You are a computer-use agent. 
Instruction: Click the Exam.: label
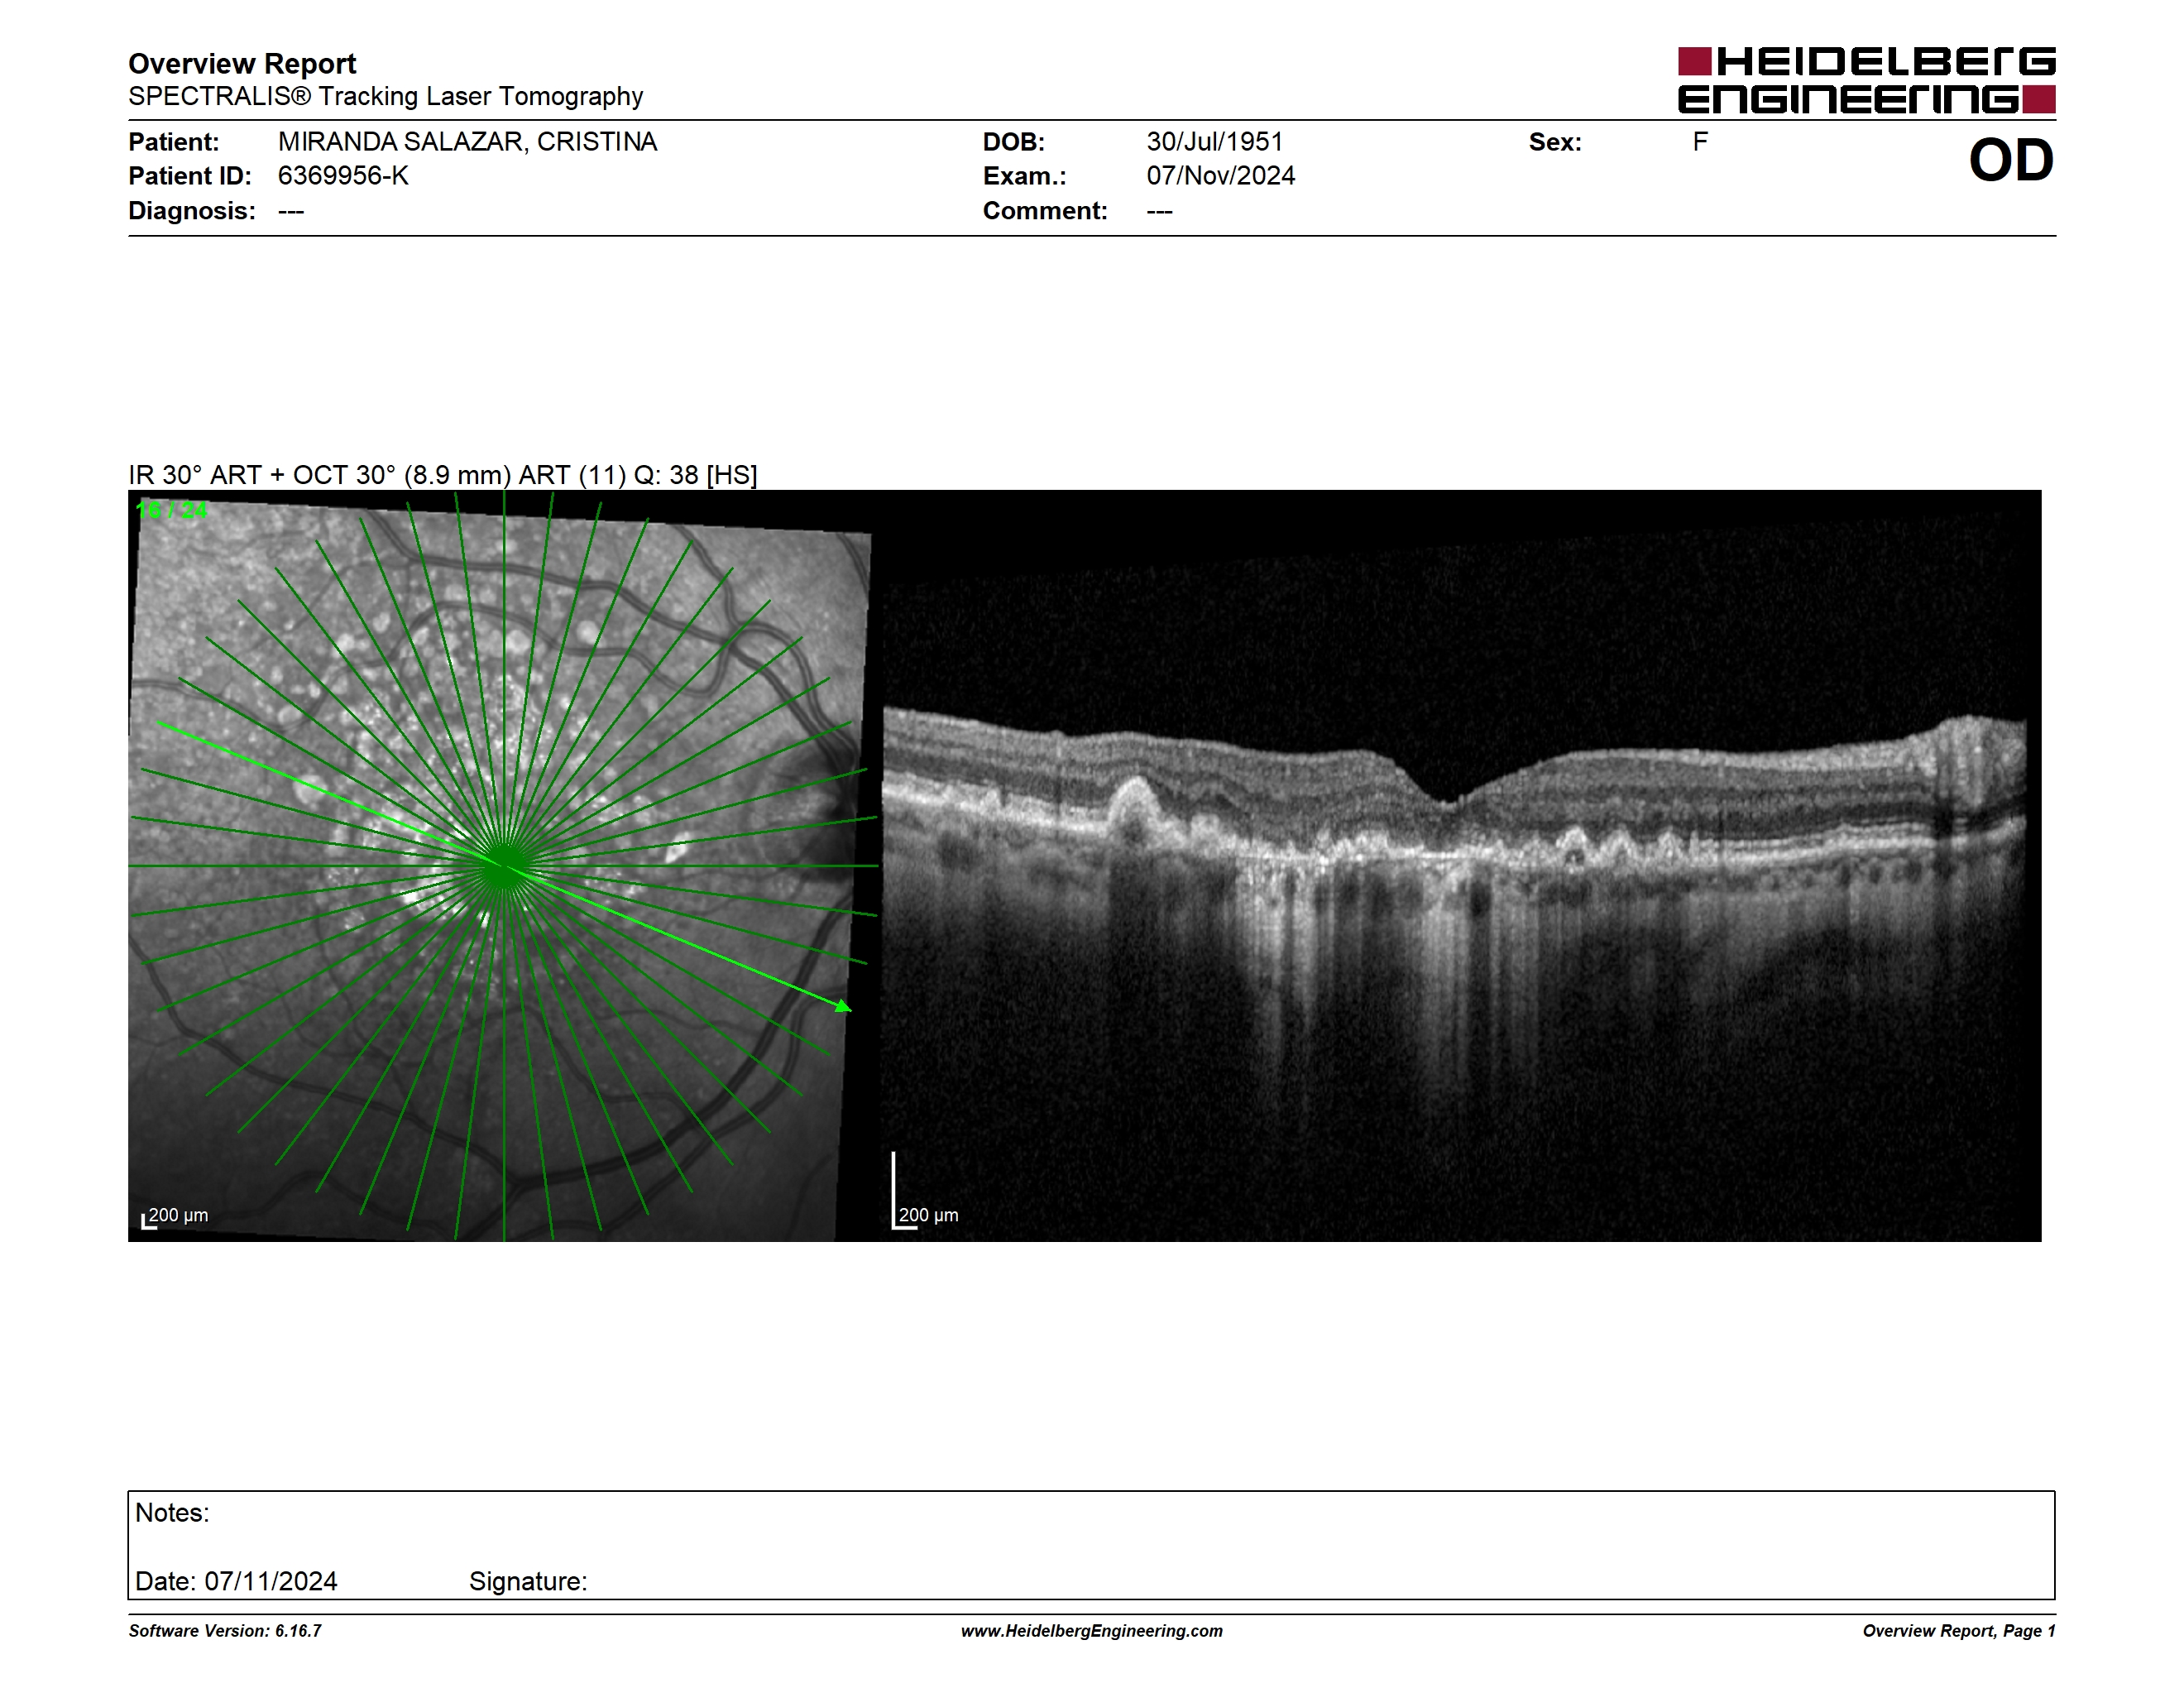pyautogui.click(x=1025, y=176)
